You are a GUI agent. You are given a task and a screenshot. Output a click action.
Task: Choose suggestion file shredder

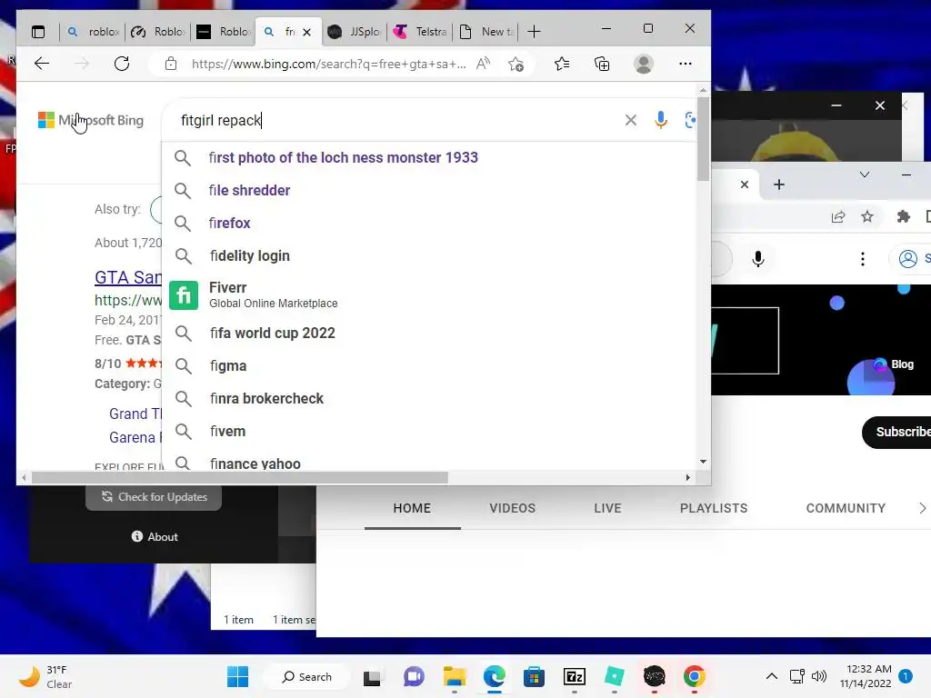coord(429,191)
